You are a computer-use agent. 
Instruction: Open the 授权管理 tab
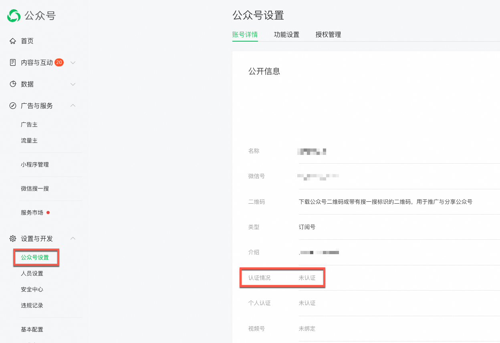tap(328, 34)
